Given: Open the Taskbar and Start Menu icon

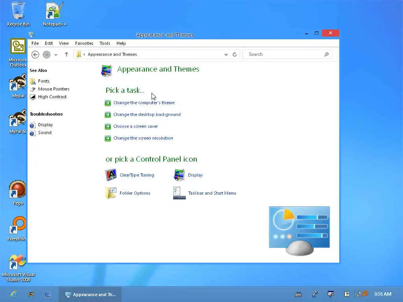Looking at the screenshot, I should pyautogui.click(x=179, y=193).
